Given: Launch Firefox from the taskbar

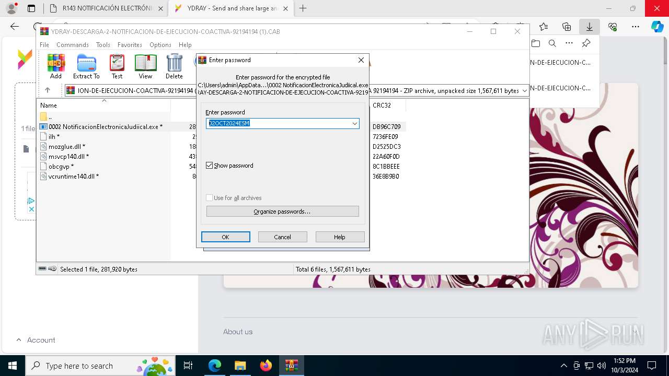Looking at the screenshot, I should pyautogui.click(x=266, y=366).
